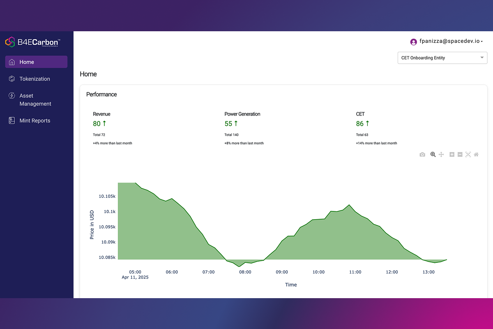Image resolution: width=493 pixels, height=329 pixels.
Task: Click the 10.095k y-axis label
Action: point(107,227)
